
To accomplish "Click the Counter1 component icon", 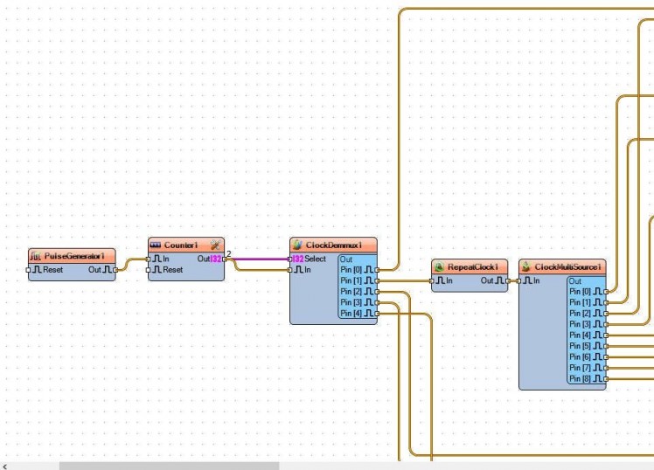I will tap(156, 245).
